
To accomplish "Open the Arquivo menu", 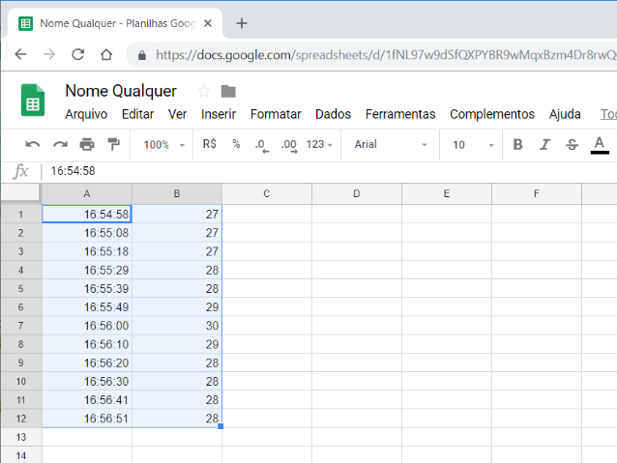I will (x=86, y=114).
